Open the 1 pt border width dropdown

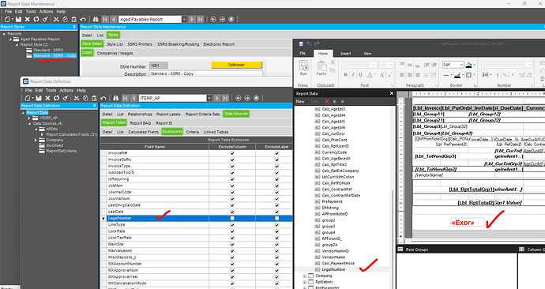pos(461,65)
